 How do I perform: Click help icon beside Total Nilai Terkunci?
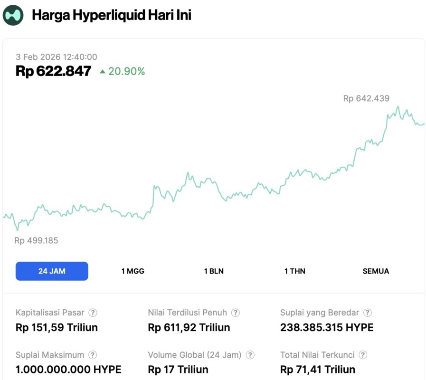[363, 355]
